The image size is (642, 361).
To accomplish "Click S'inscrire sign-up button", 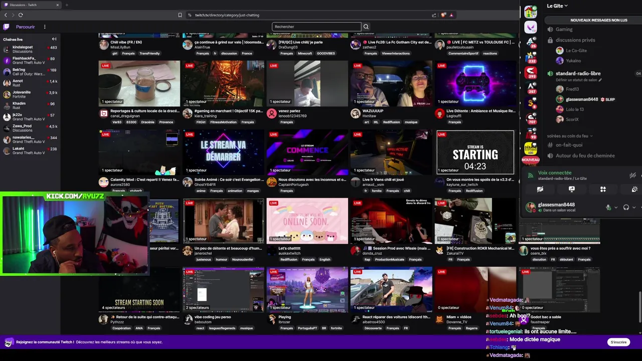I will (618, 342).
